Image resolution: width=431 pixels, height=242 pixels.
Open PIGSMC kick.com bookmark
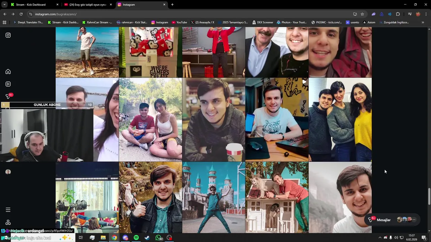point(327,22)
